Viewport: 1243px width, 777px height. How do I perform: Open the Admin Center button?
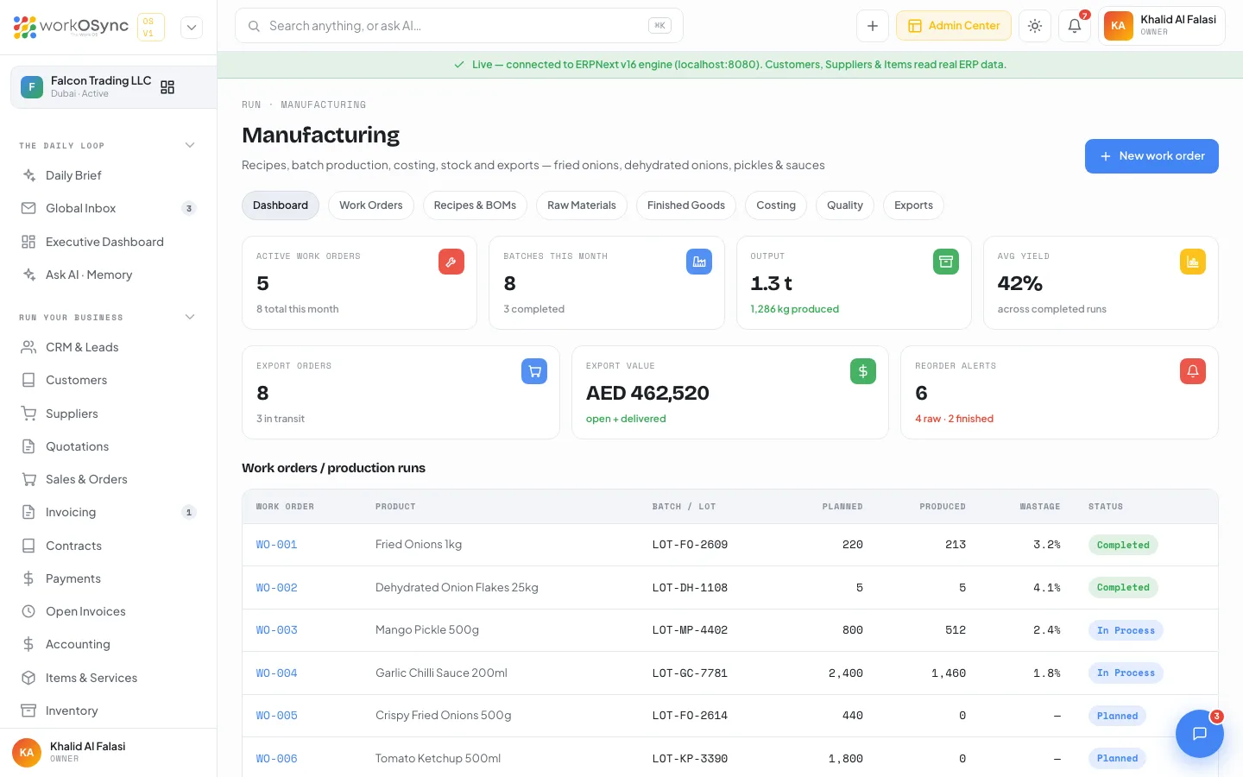pos(954,26)
